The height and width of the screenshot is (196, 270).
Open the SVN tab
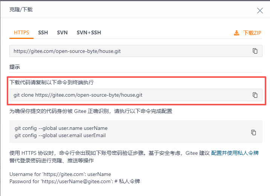tap(62, 32)
